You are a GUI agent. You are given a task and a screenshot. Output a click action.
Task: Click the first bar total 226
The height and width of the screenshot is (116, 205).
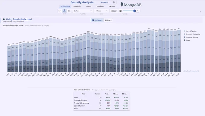point(9,45)
